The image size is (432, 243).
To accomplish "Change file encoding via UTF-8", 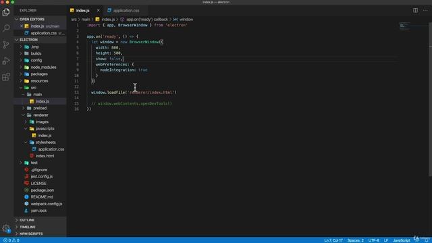I will (x=374, y=240).
